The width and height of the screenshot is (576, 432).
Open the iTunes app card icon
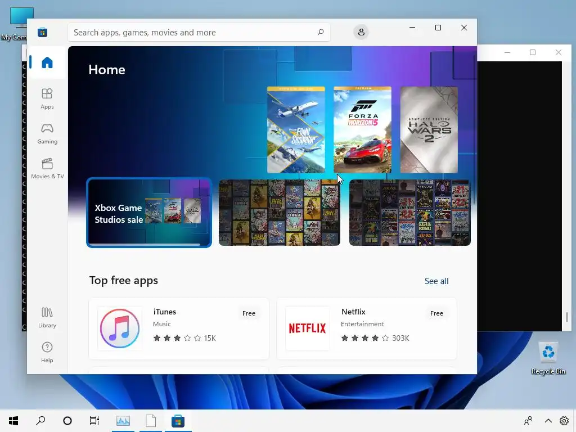120,328
